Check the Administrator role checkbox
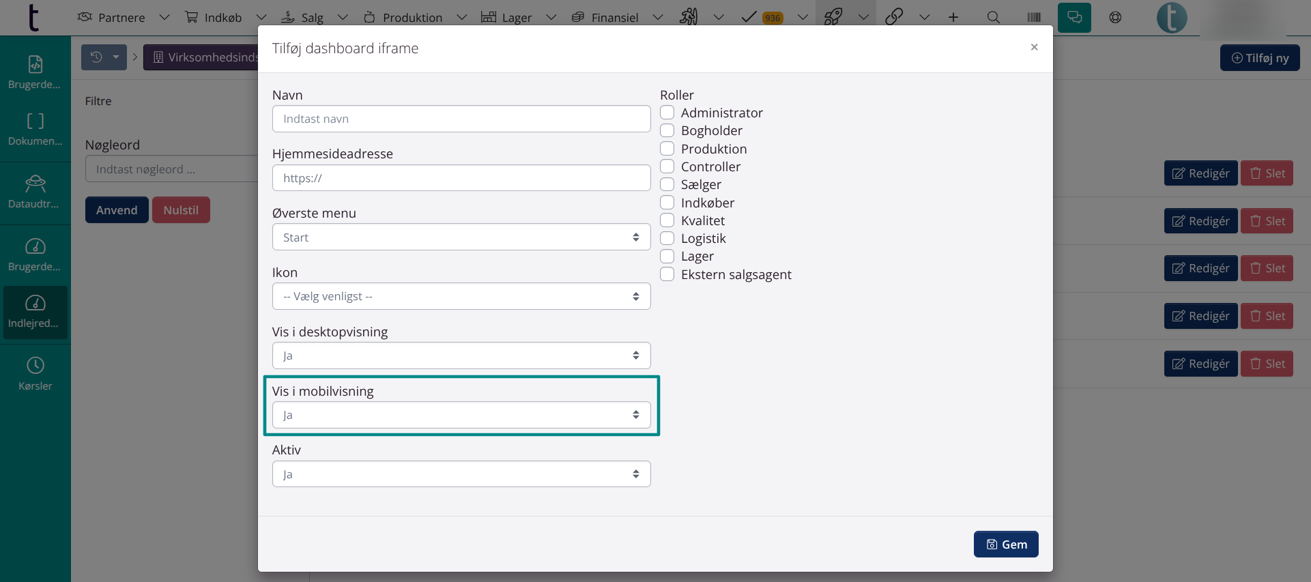This screenshot has height=582, width=1311. [x=667, y=113]
